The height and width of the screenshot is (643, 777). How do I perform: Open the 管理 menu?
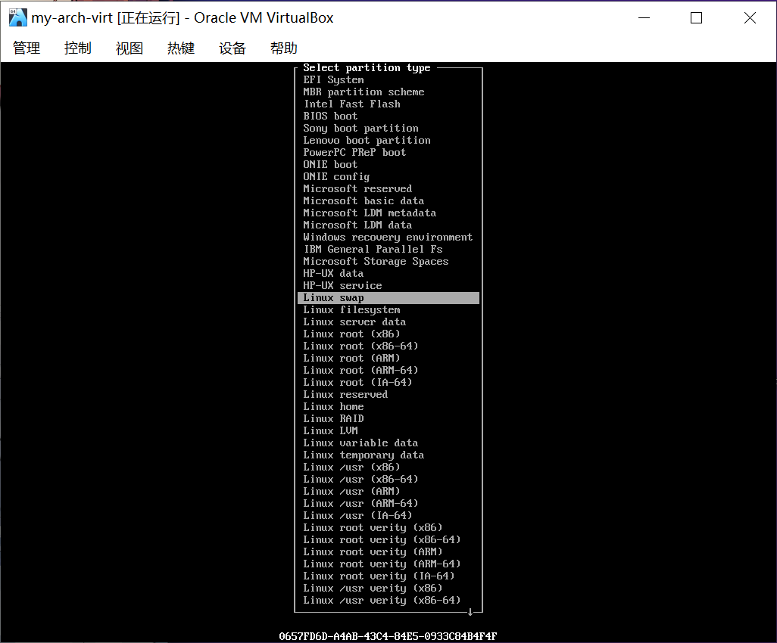27,48
